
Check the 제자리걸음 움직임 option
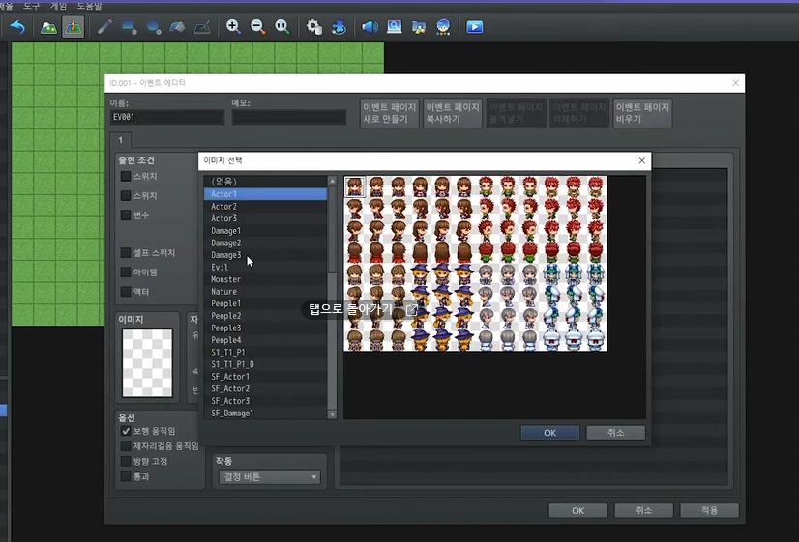[x=126, y=446]
